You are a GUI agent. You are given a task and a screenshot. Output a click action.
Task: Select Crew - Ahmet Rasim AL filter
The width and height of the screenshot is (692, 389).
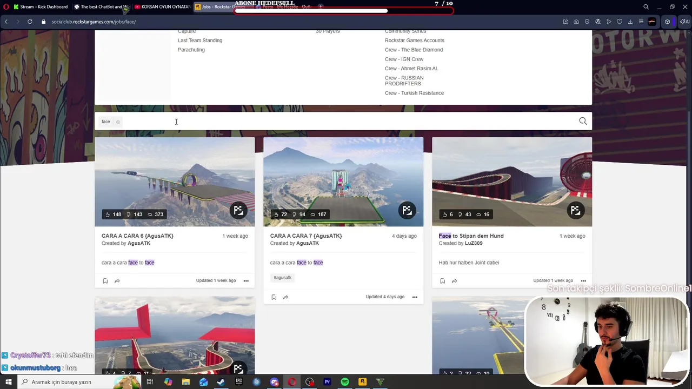point(411,69)
